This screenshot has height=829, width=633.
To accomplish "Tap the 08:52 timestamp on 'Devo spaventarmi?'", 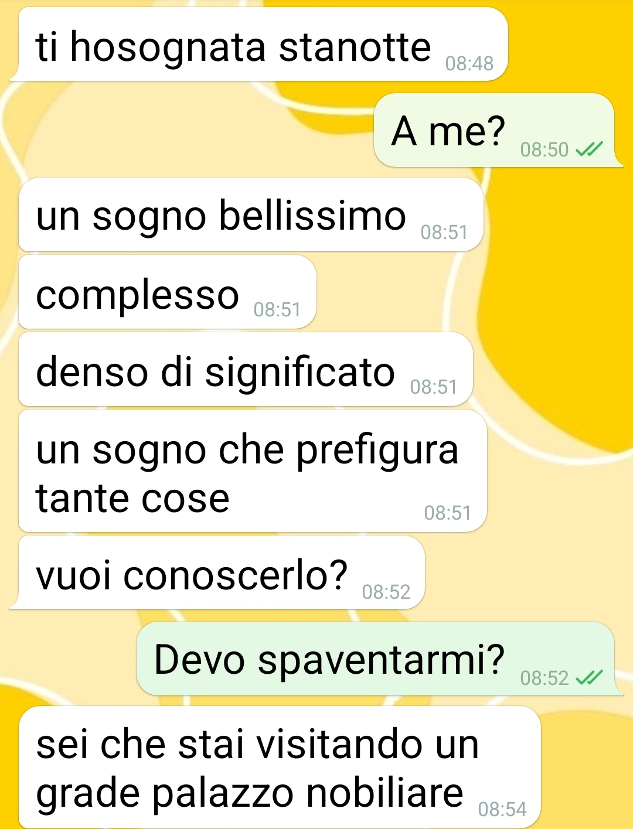I will [x=544, y=678].
